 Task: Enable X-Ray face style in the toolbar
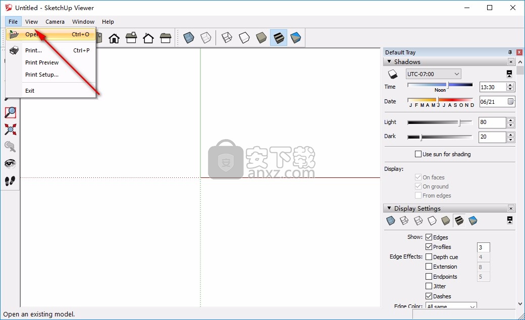(188, 37)
